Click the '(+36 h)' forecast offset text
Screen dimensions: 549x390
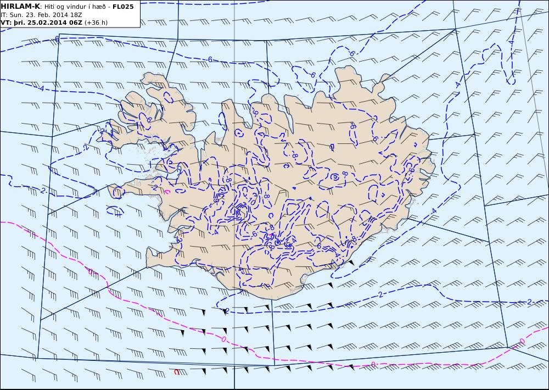click(x=96, y=23)
